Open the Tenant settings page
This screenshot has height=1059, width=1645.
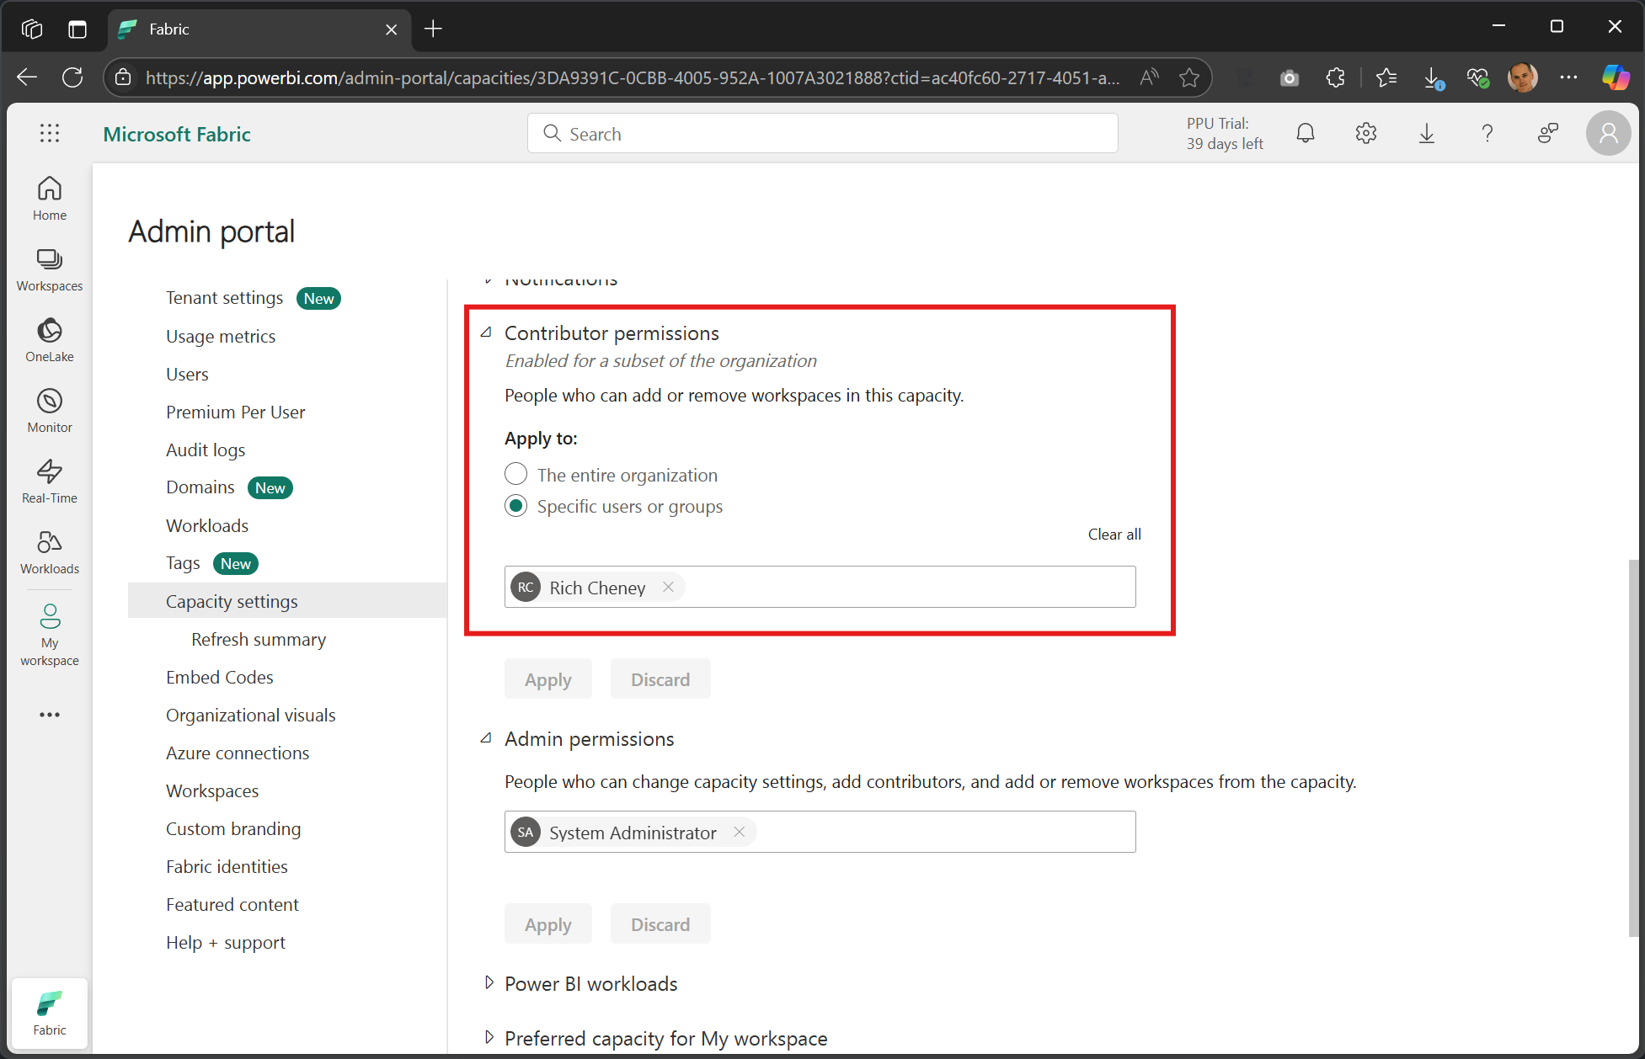(x=224, y=297)
